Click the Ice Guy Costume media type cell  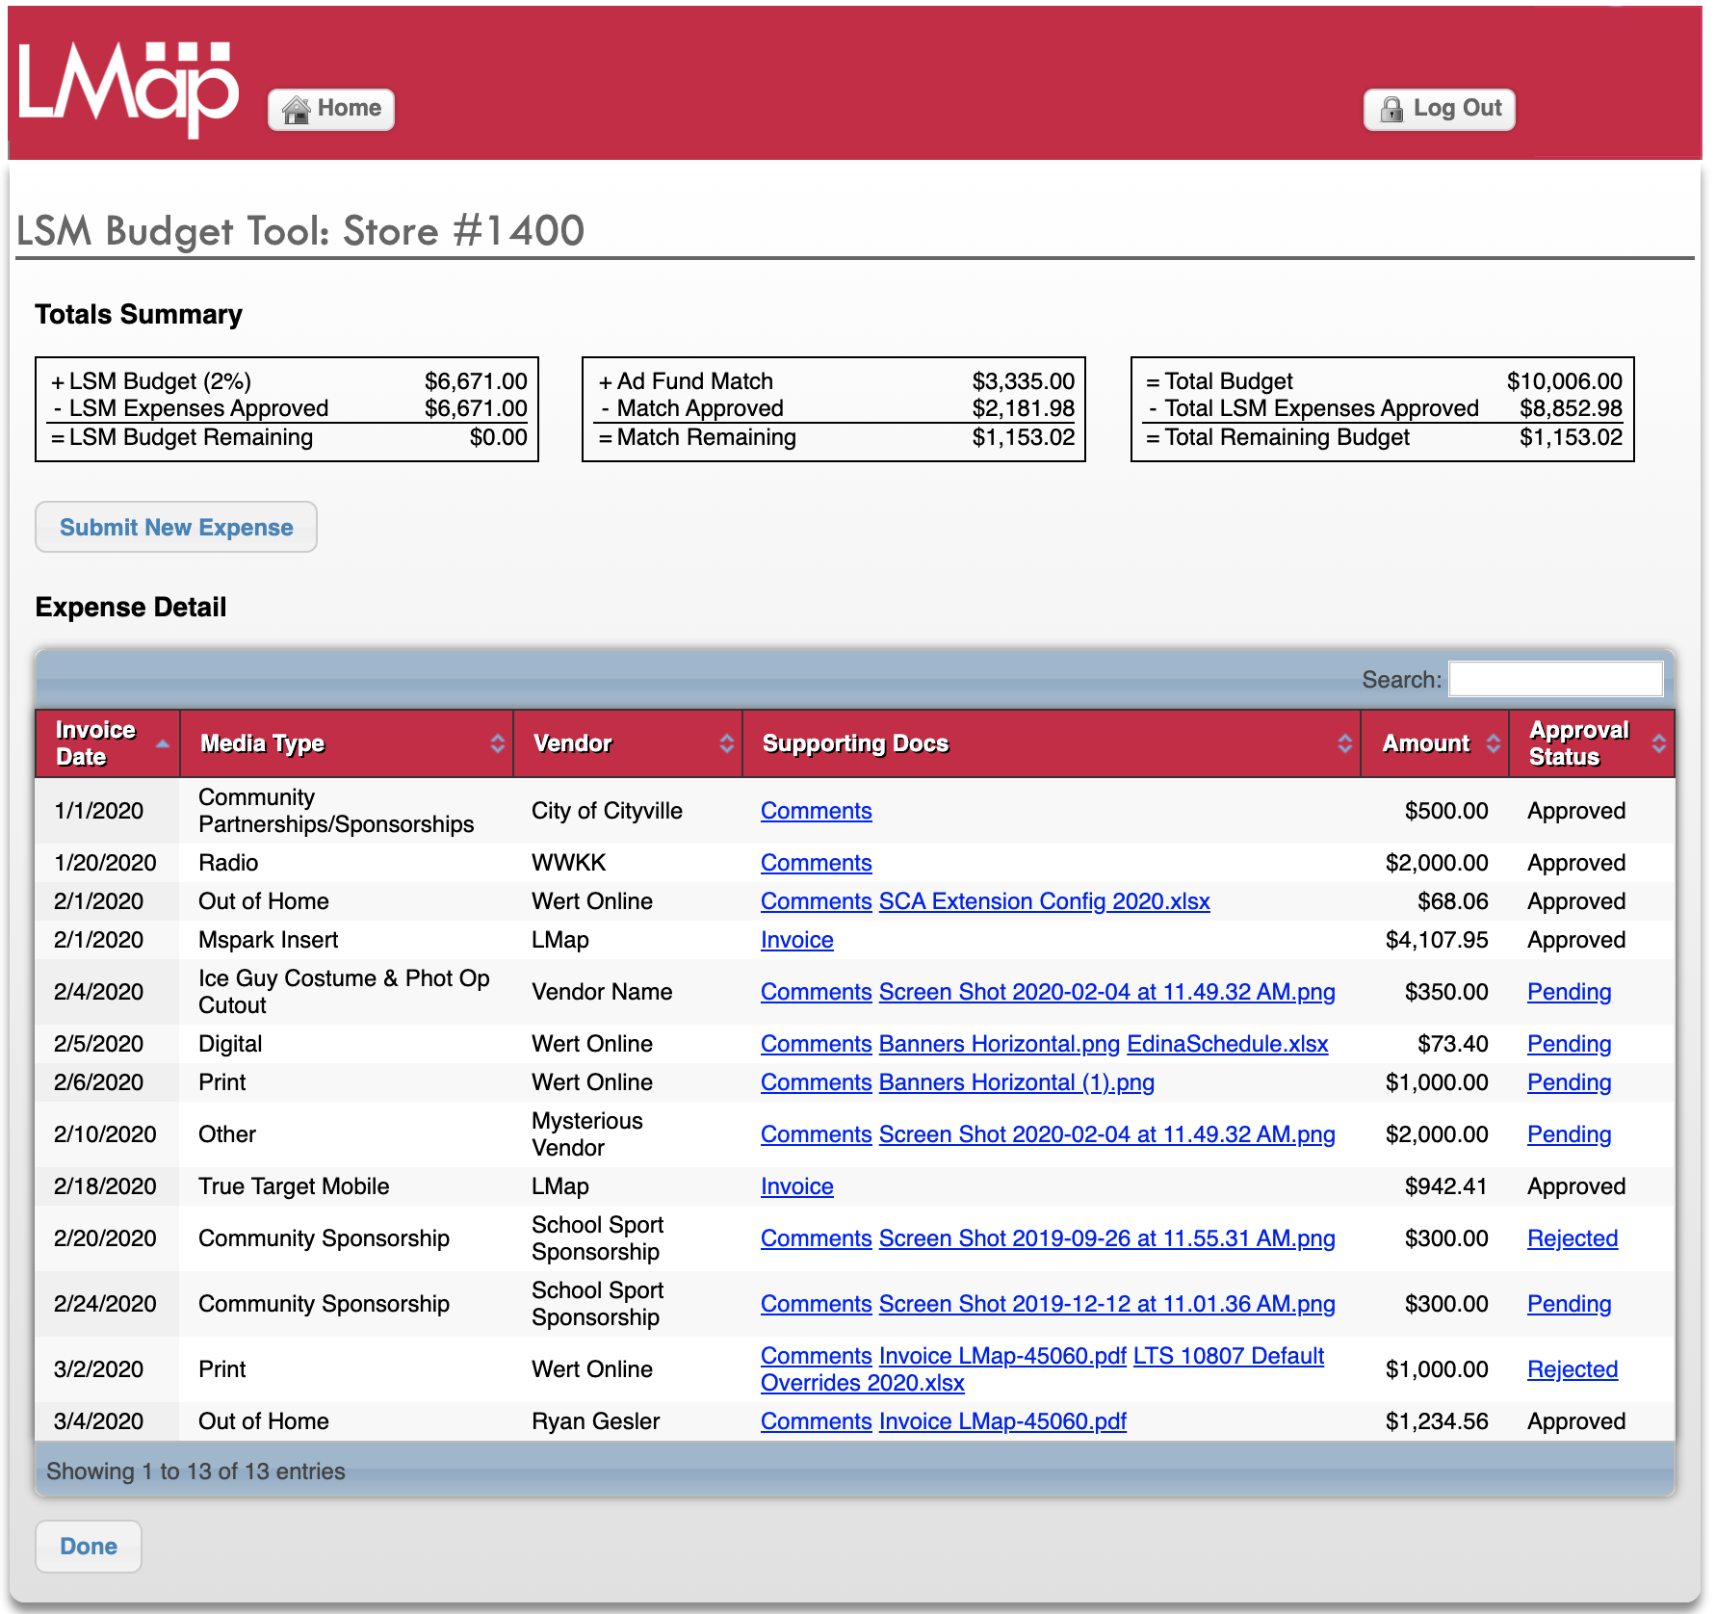point(344,992)
